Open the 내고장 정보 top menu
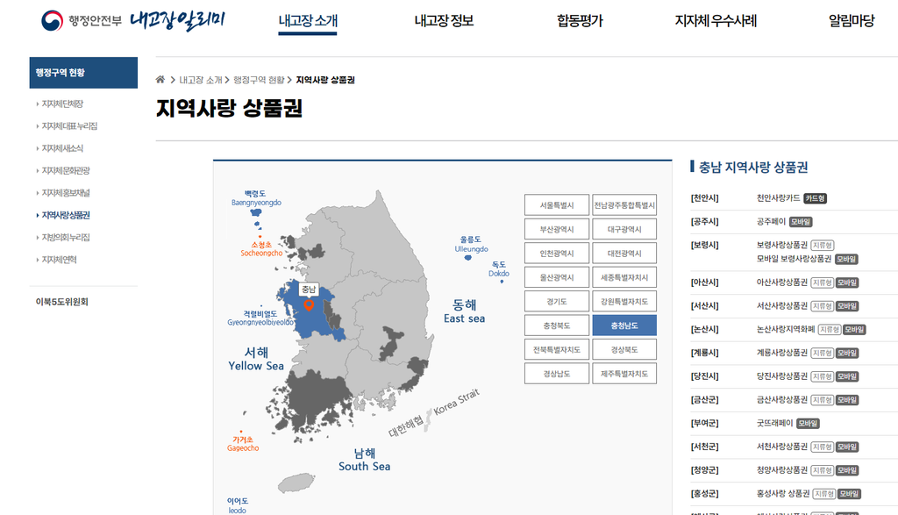Screen dimensions: 898x515 pyautogui.click(x=444, y=21)
